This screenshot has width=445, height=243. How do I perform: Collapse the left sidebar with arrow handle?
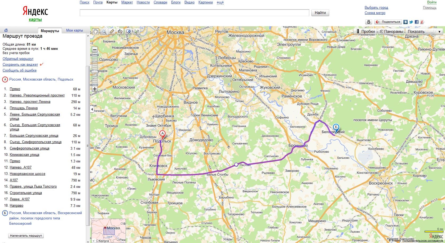point(92,109)
